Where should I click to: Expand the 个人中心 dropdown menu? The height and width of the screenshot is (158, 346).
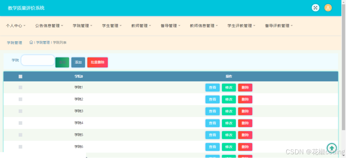[16, 26]
